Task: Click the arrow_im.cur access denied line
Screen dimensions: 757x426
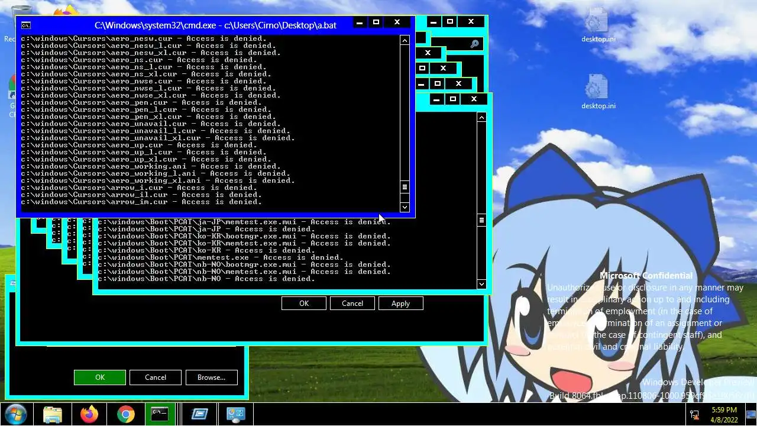Action: tap(141, 202)
